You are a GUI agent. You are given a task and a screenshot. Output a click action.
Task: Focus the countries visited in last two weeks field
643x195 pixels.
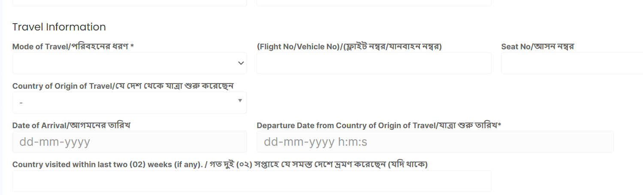point(252,181)
